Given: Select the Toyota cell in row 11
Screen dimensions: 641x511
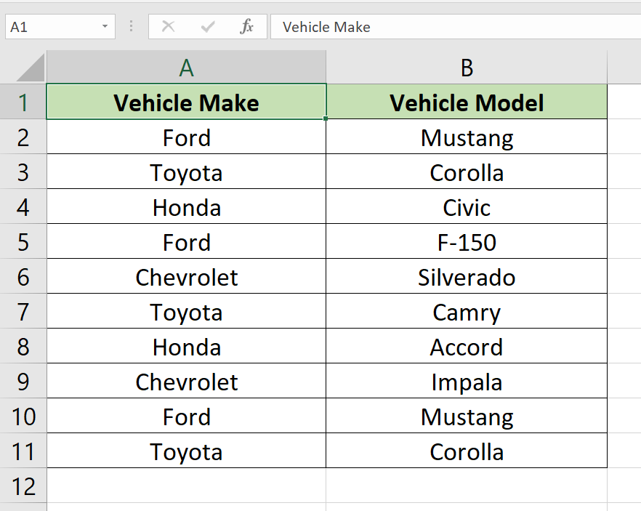Looking at the screenshot, I should click(186, 451).
